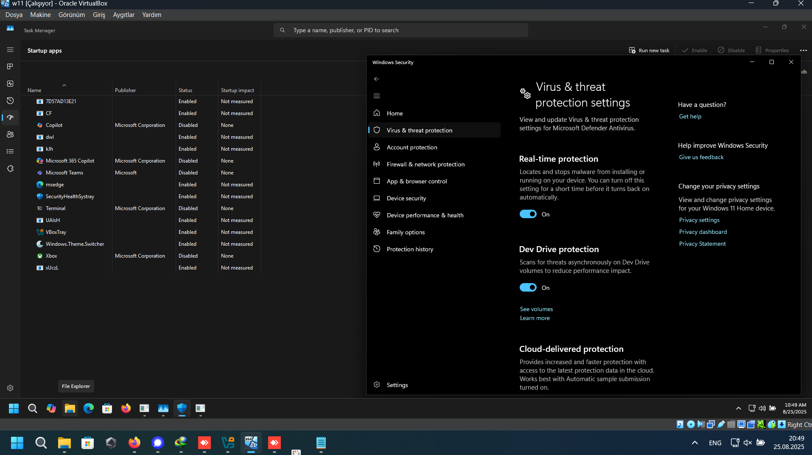
Task: Click the Get help link
Action: point(690,116)
